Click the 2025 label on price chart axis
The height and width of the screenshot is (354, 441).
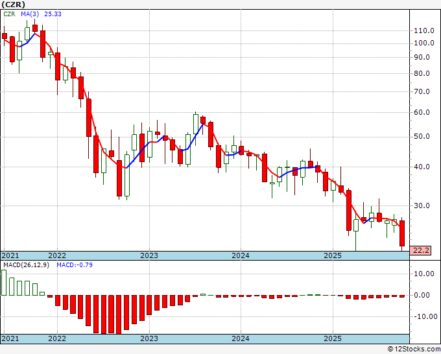pyautogui.click(x=333, y=255)
